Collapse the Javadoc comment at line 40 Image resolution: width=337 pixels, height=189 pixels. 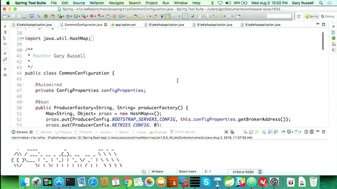click(23, 50)
